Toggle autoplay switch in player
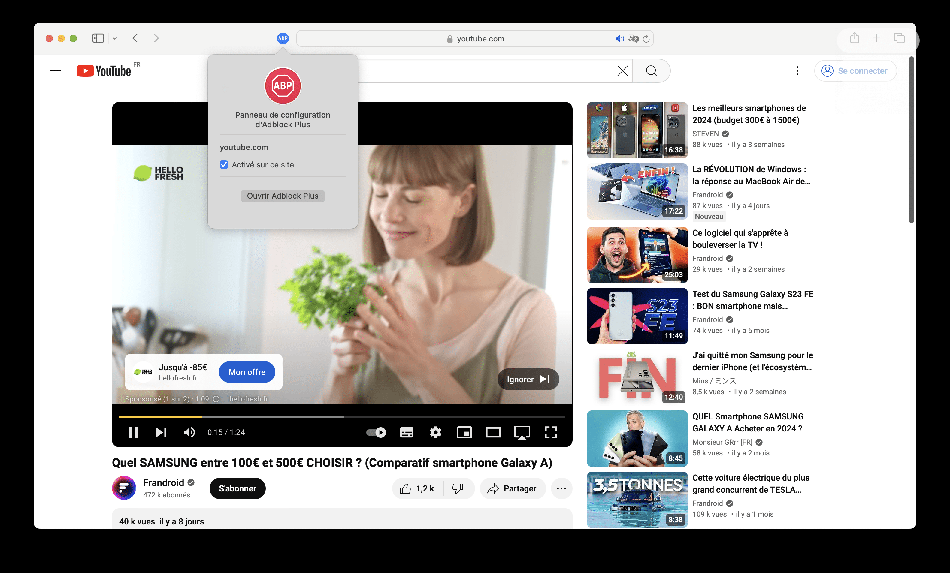This screenshot has height=573, width=950. click(376, 432)
